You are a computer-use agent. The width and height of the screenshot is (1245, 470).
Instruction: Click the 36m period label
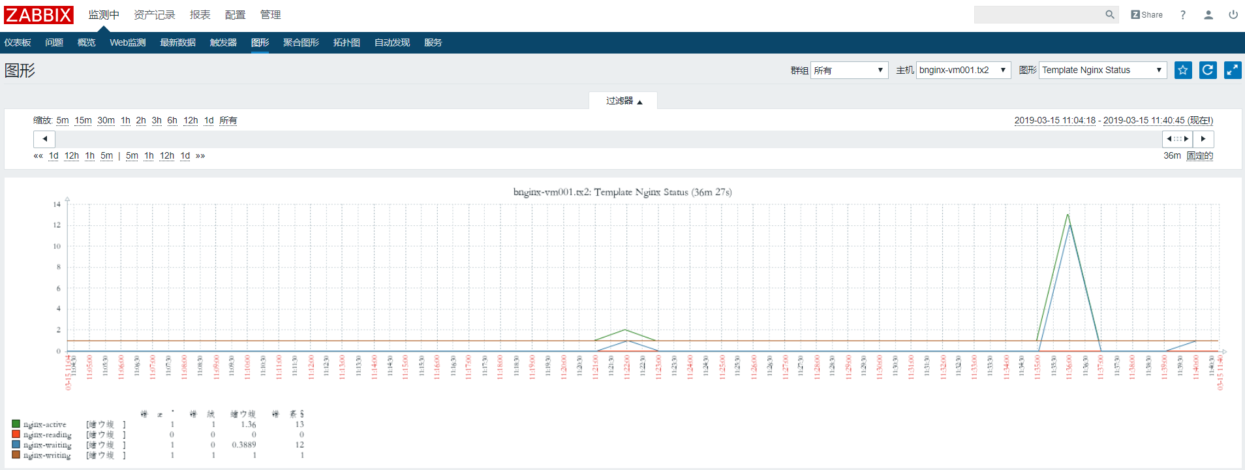click(1172, 155)
